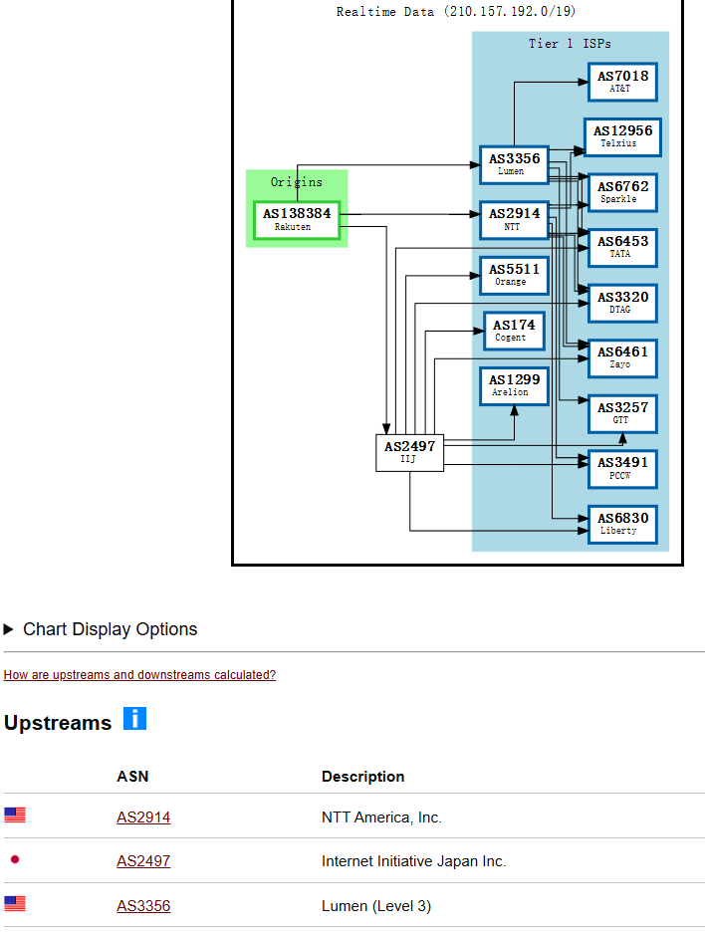This screenshot has height=933, width=705.
Task: Click the 'Internet Initiative Japan Inc.' description
Action: [413, 861]
